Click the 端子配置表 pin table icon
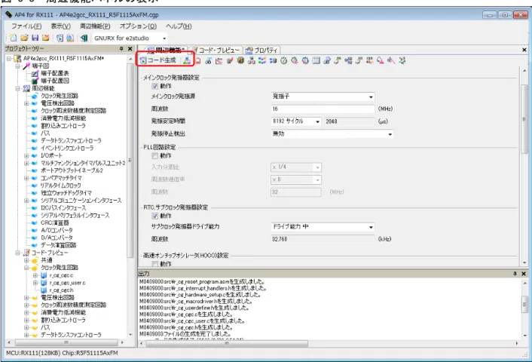 [x=35, y=73]
